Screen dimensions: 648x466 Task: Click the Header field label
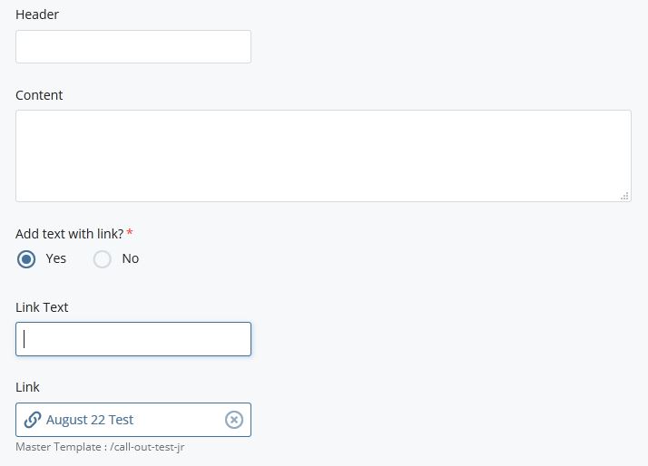click(x=37, y=15)
